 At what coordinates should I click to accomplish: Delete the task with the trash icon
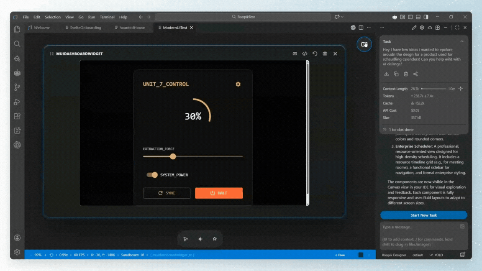click(x=406, y=74)
